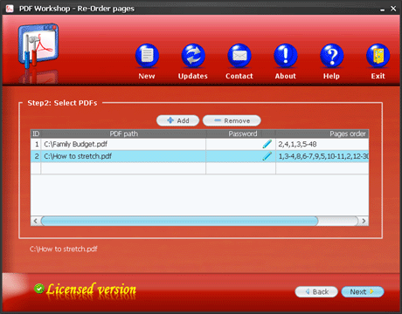402x314 pixels.
Task: Click the Contact text label
Action: click(x=239, y=76)
